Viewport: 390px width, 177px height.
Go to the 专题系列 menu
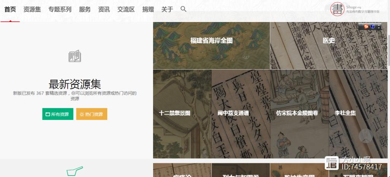click(x=60, y=9)
